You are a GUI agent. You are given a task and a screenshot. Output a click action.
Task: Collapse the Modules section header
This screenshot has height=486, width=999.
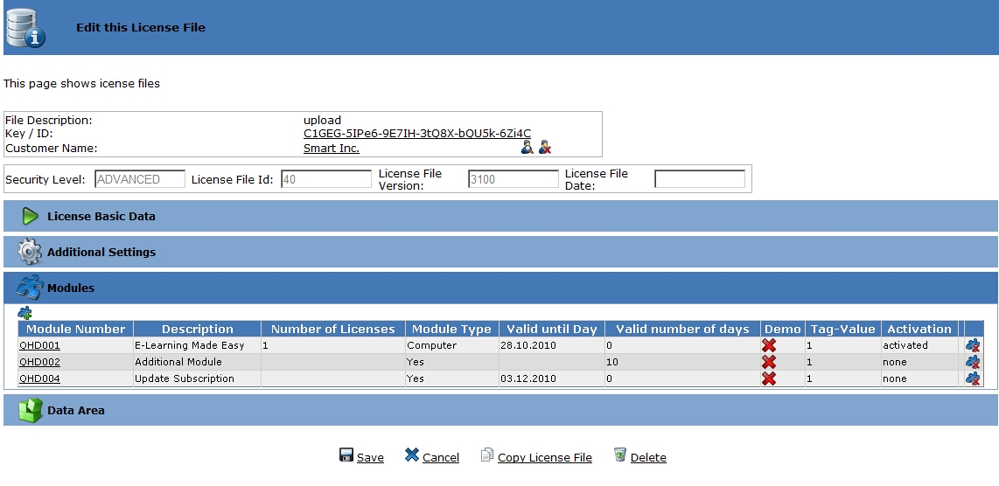(x=70, y=288)
